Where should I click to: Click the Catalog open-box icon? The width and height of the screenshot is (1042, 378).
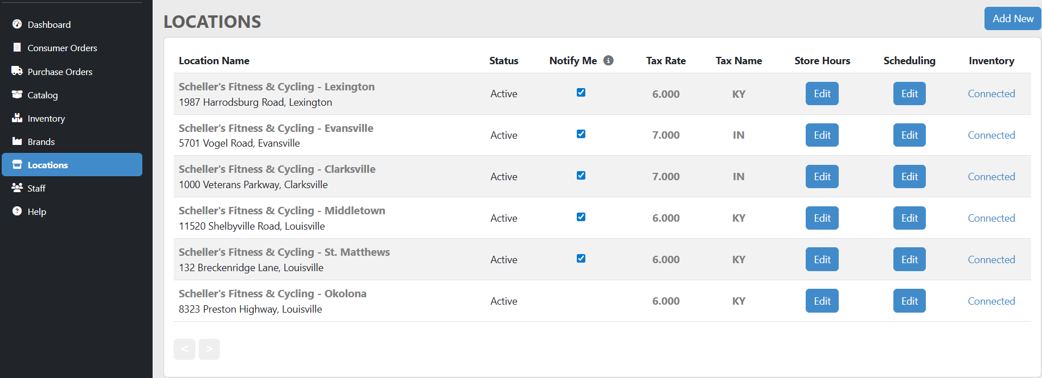pyautogui.click(x=17, y=94)
